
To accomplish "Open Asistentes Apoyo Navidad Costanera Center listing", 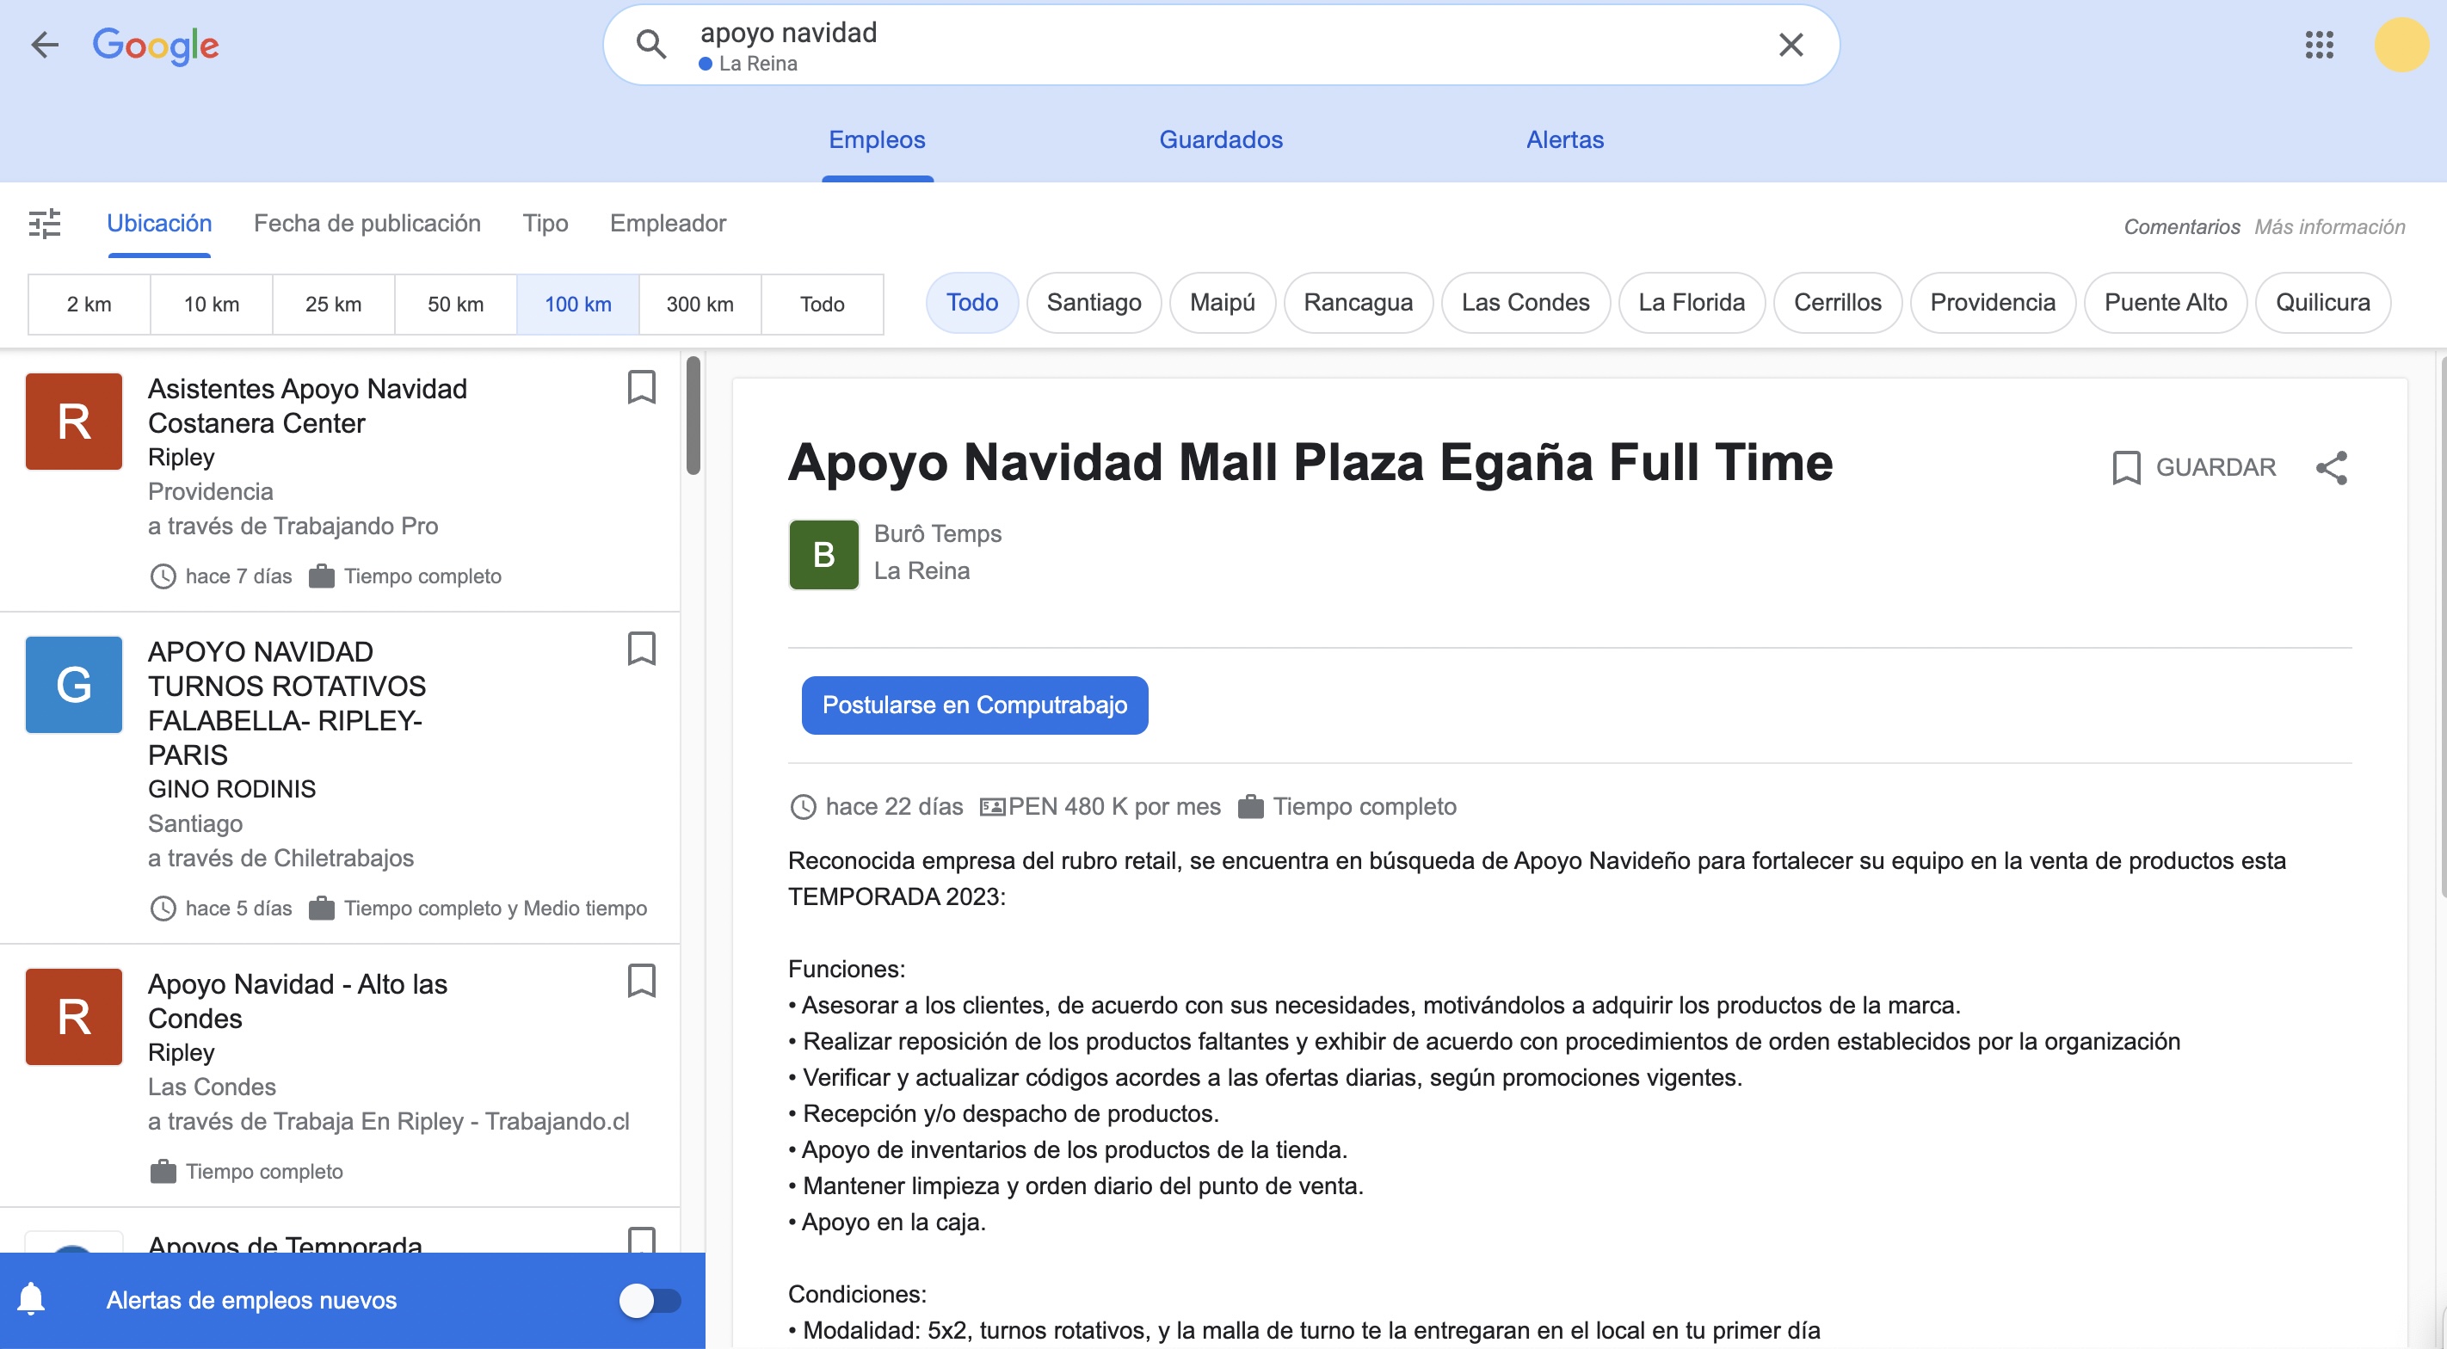I will pyautogui.click(x=307, y=406).
